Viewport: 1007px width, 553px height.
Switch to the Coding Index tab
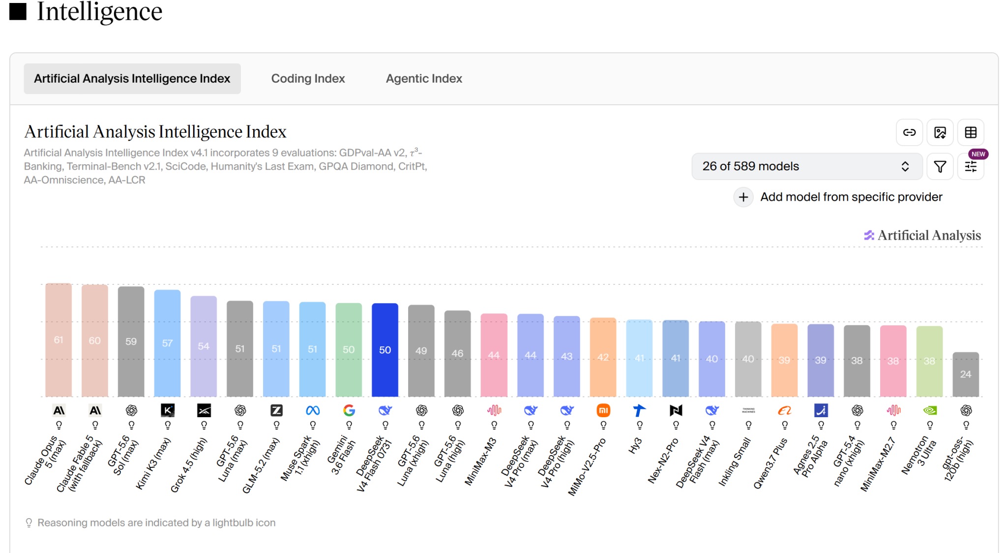[308, 79]
